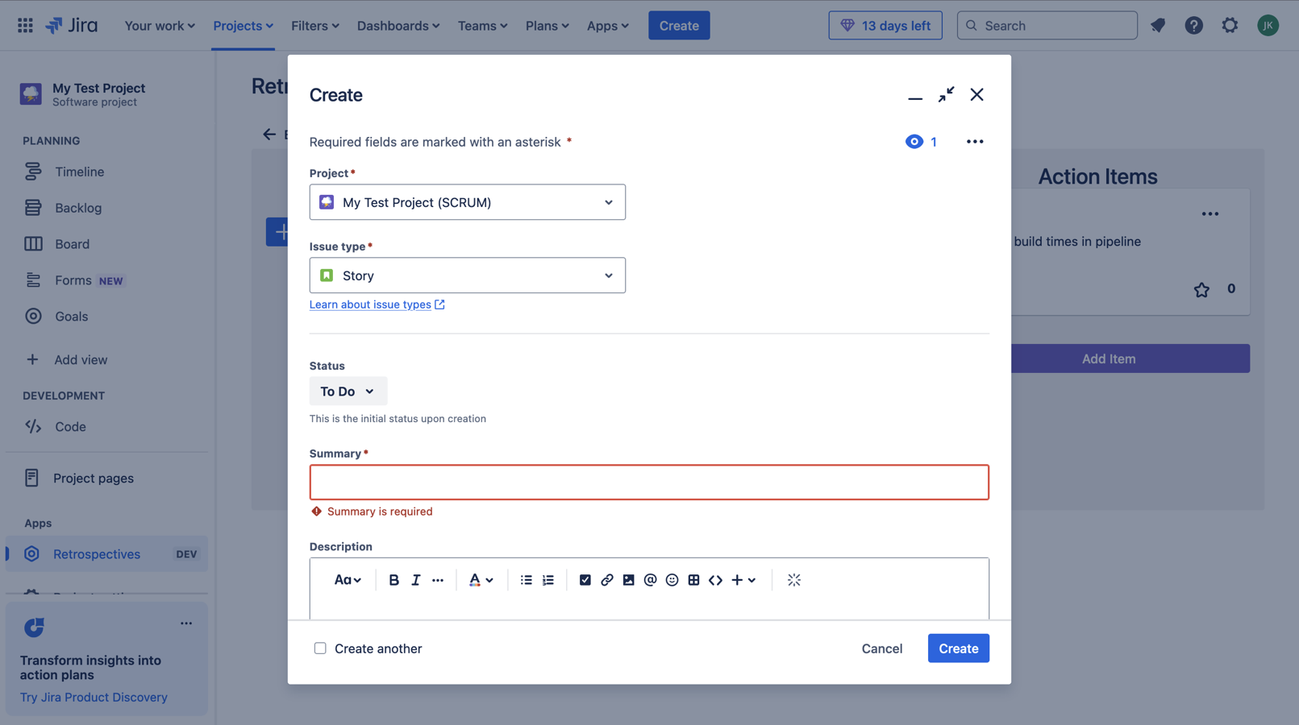Insert an action item checkbox
Viewport: 1299px width, 725px height.
(585, 580)
